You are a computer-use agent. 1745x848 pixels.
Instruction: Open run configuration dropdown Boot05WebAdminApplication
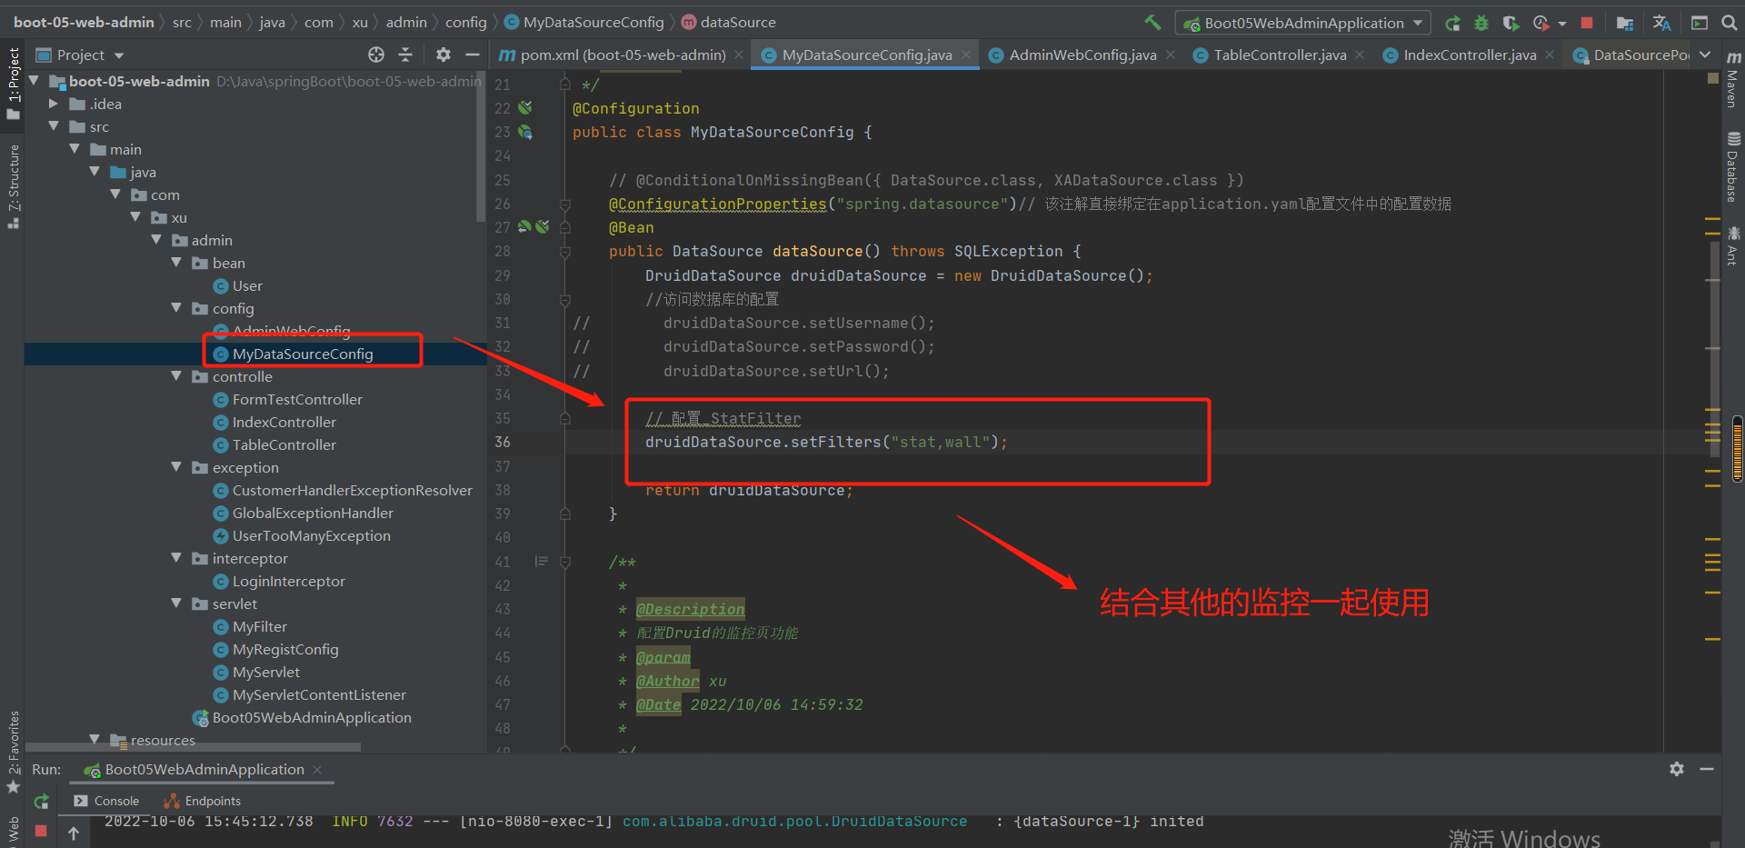click(x=1303, y=23)
